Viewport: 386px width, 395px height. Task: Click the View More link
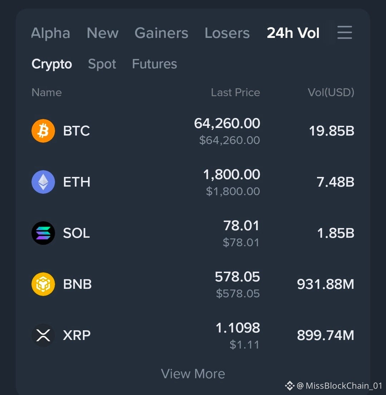(193, 374)
